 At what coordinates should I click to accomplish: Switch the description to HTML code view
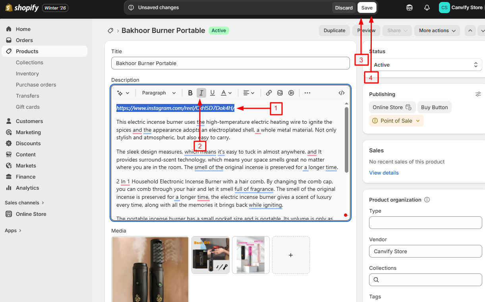click(341, 92)
